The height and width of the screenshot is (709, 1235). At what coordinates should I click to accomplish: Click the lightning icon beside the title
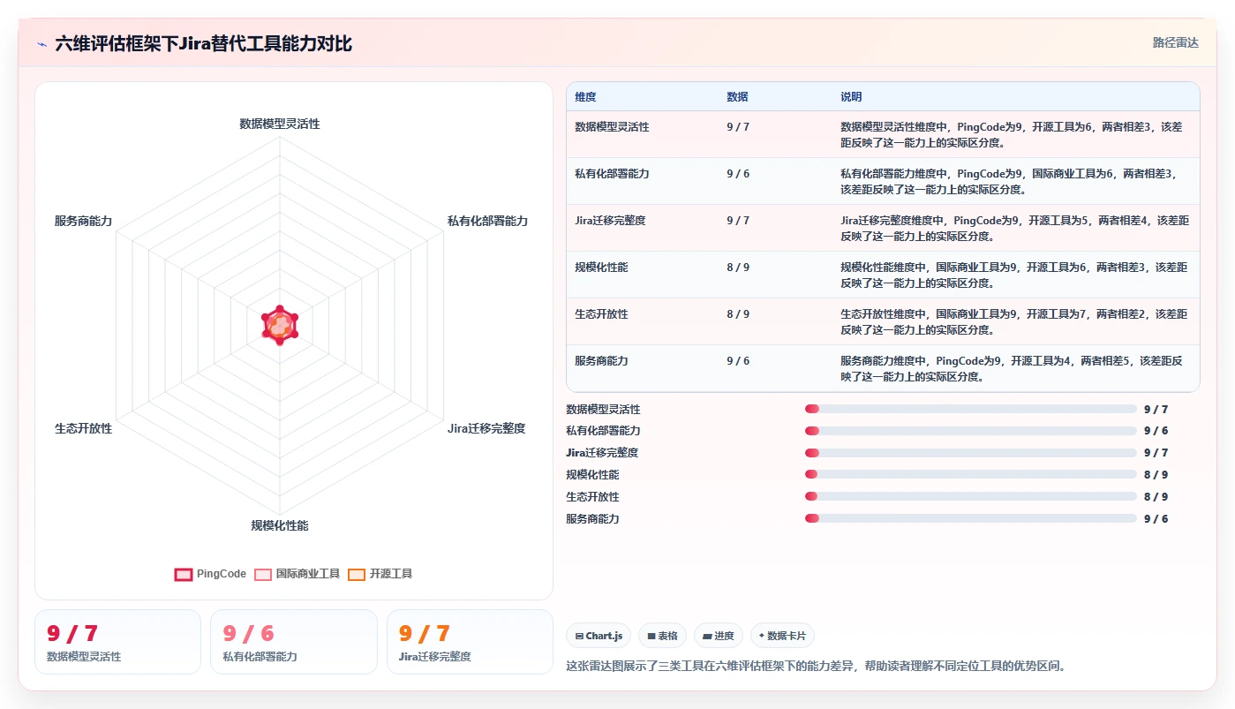pyautogui.click(x=42, y=44)
